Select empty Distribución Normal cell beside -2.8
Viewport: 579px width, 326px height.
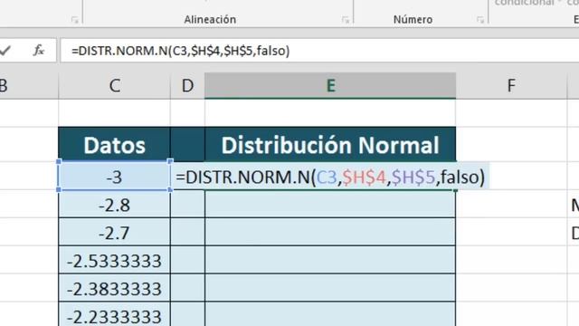tap(330, 205)
